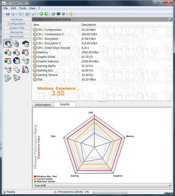
Task: Click the blue Reference System legend swatch
Action: point(35,182)
